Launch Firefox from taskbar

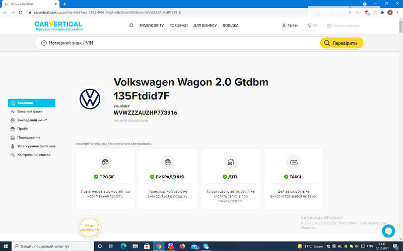click(x=182, y=246)
